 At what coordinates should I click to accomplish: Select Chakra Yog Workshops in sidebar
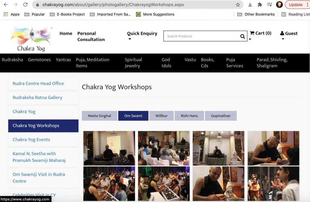(43, 125)
